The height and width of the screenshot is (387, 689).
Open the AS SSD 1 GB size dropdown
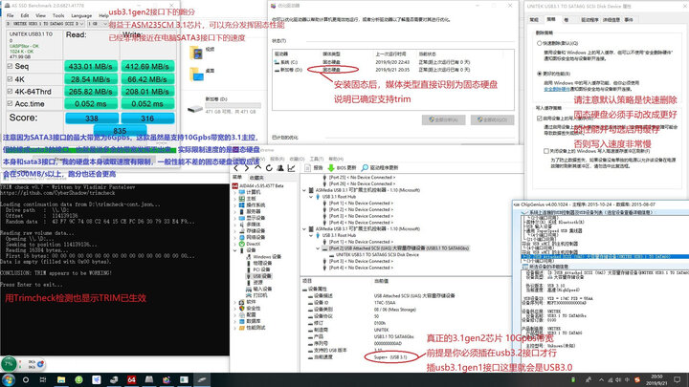(x=97, y=24)
